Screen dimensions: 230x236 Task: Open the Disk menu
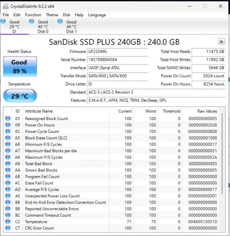(x=66, y=15)
